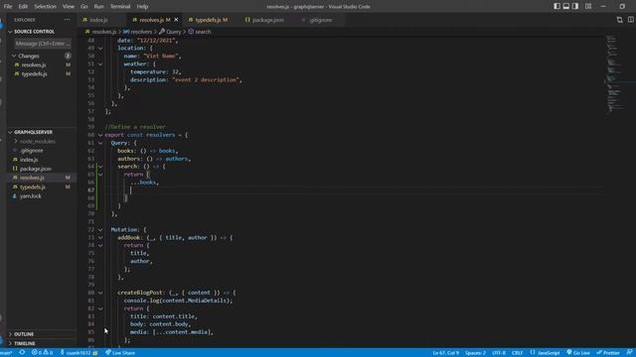Open the errors and warnings status indicator
This screenshot has width=636, height=357.
point(42,353)
